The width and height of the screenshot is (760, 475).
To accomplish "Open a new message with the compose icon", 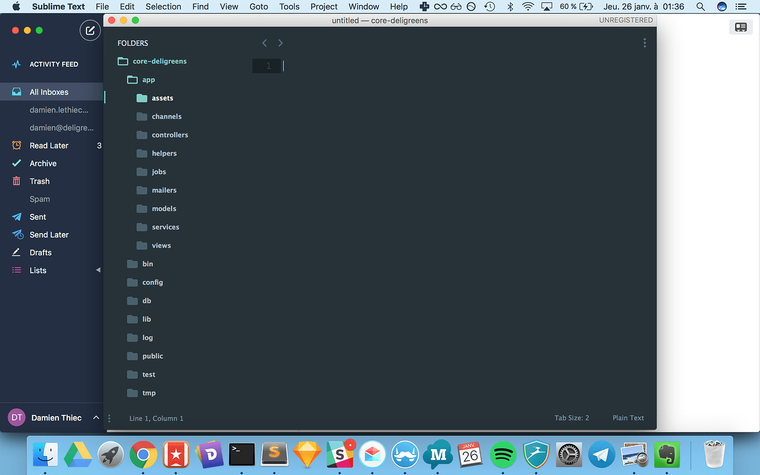I will pos(90,30).
